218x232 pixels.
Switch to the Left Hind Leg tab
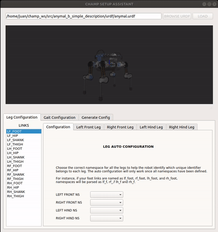[x=151, y=127]
